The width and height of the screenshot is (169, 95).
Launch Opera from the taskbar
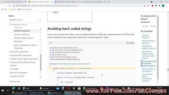pyautogui.click(x=68, y=88)
